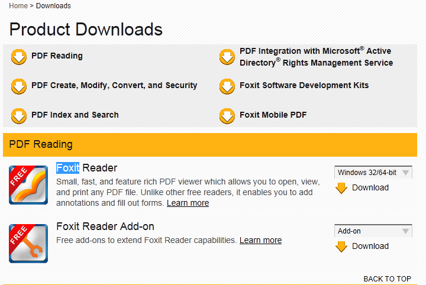Click the Foxit Reader product logo icon
The image size is (426, 285).
point(28,185)
